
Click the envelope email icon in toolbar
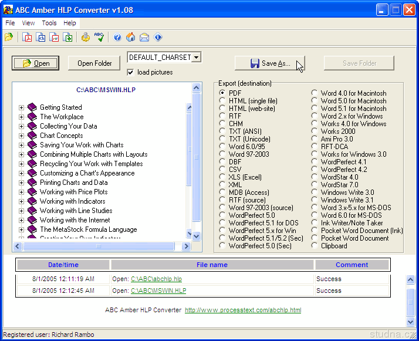pyautogui.click(x=144, y=38)
